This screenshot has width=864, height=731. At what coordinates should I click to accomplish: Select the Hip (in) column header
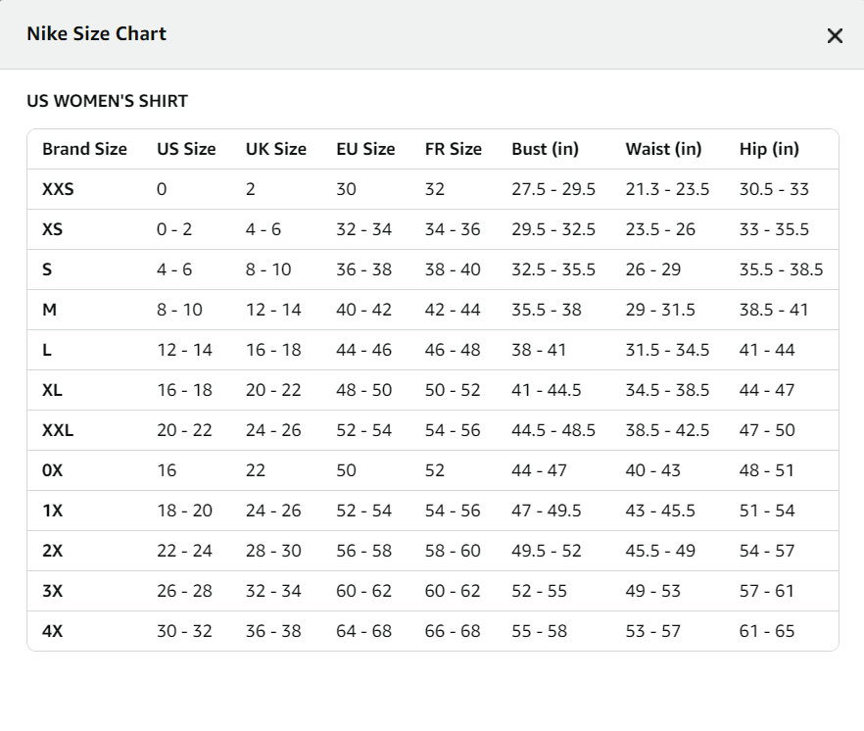[x=769, y=149]
